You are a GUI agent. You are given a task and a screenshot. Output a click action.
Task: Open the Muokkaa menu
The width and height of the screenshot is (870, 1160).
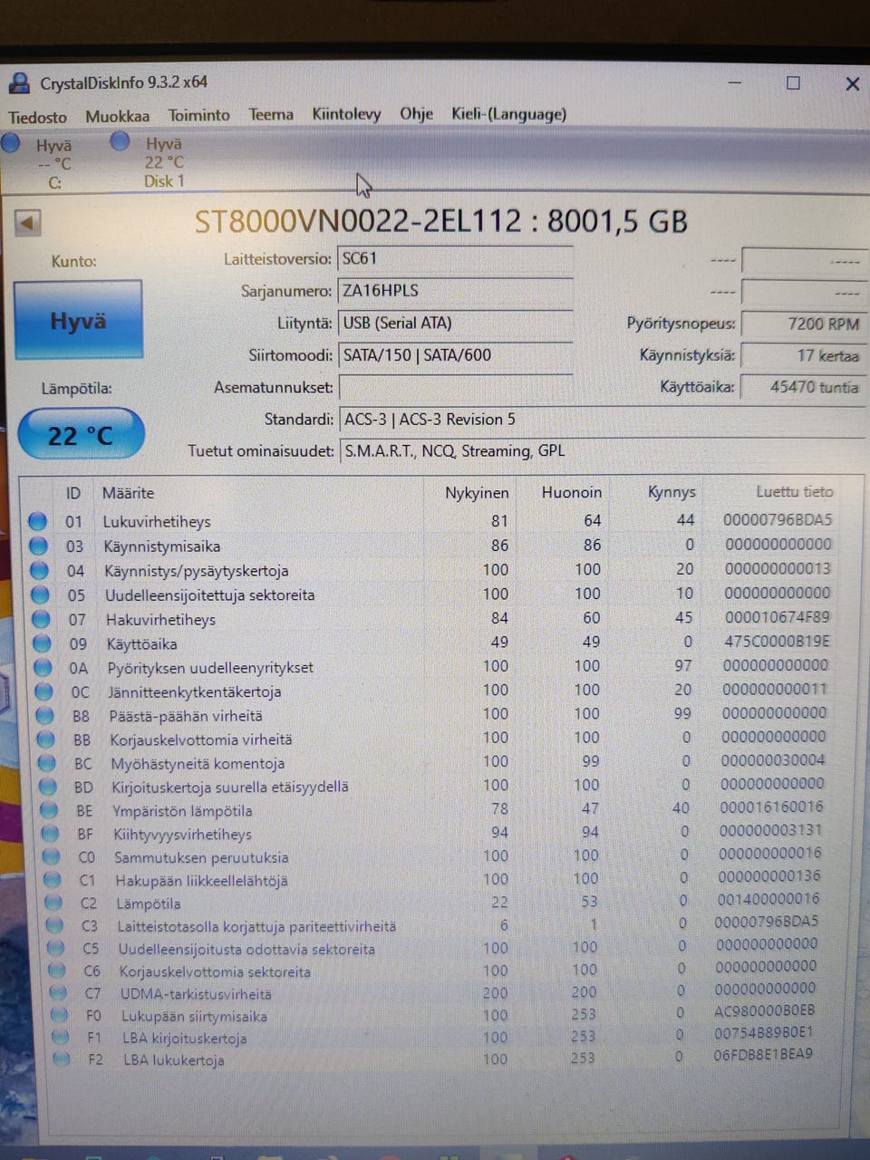(x=117, y=116)
